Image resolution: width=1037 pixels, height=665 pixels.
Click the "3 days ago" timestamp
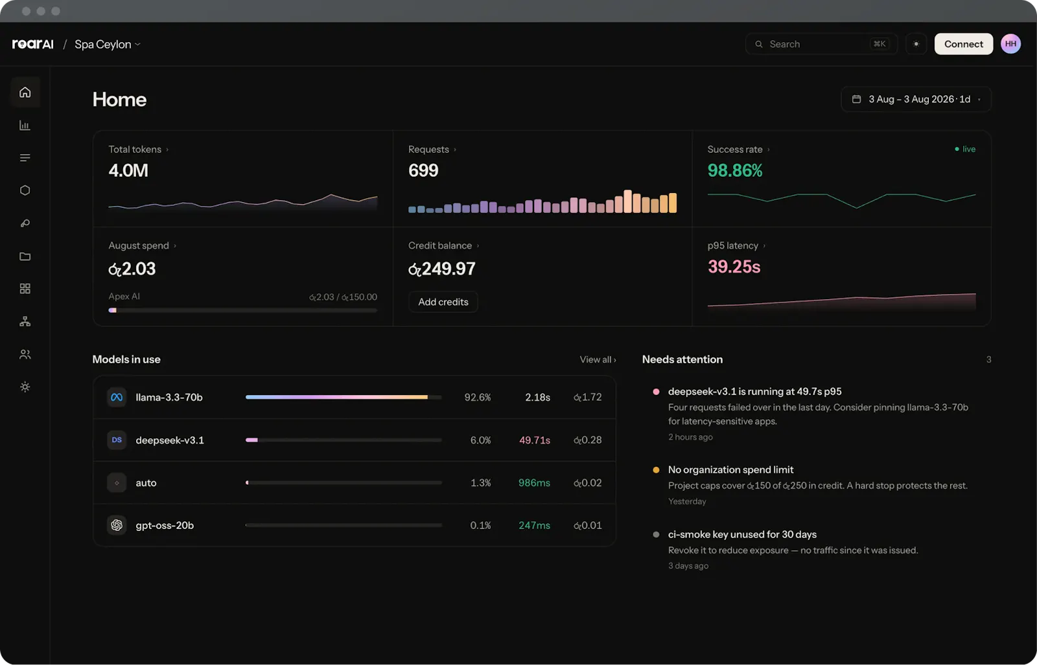(x=688, y=565)
